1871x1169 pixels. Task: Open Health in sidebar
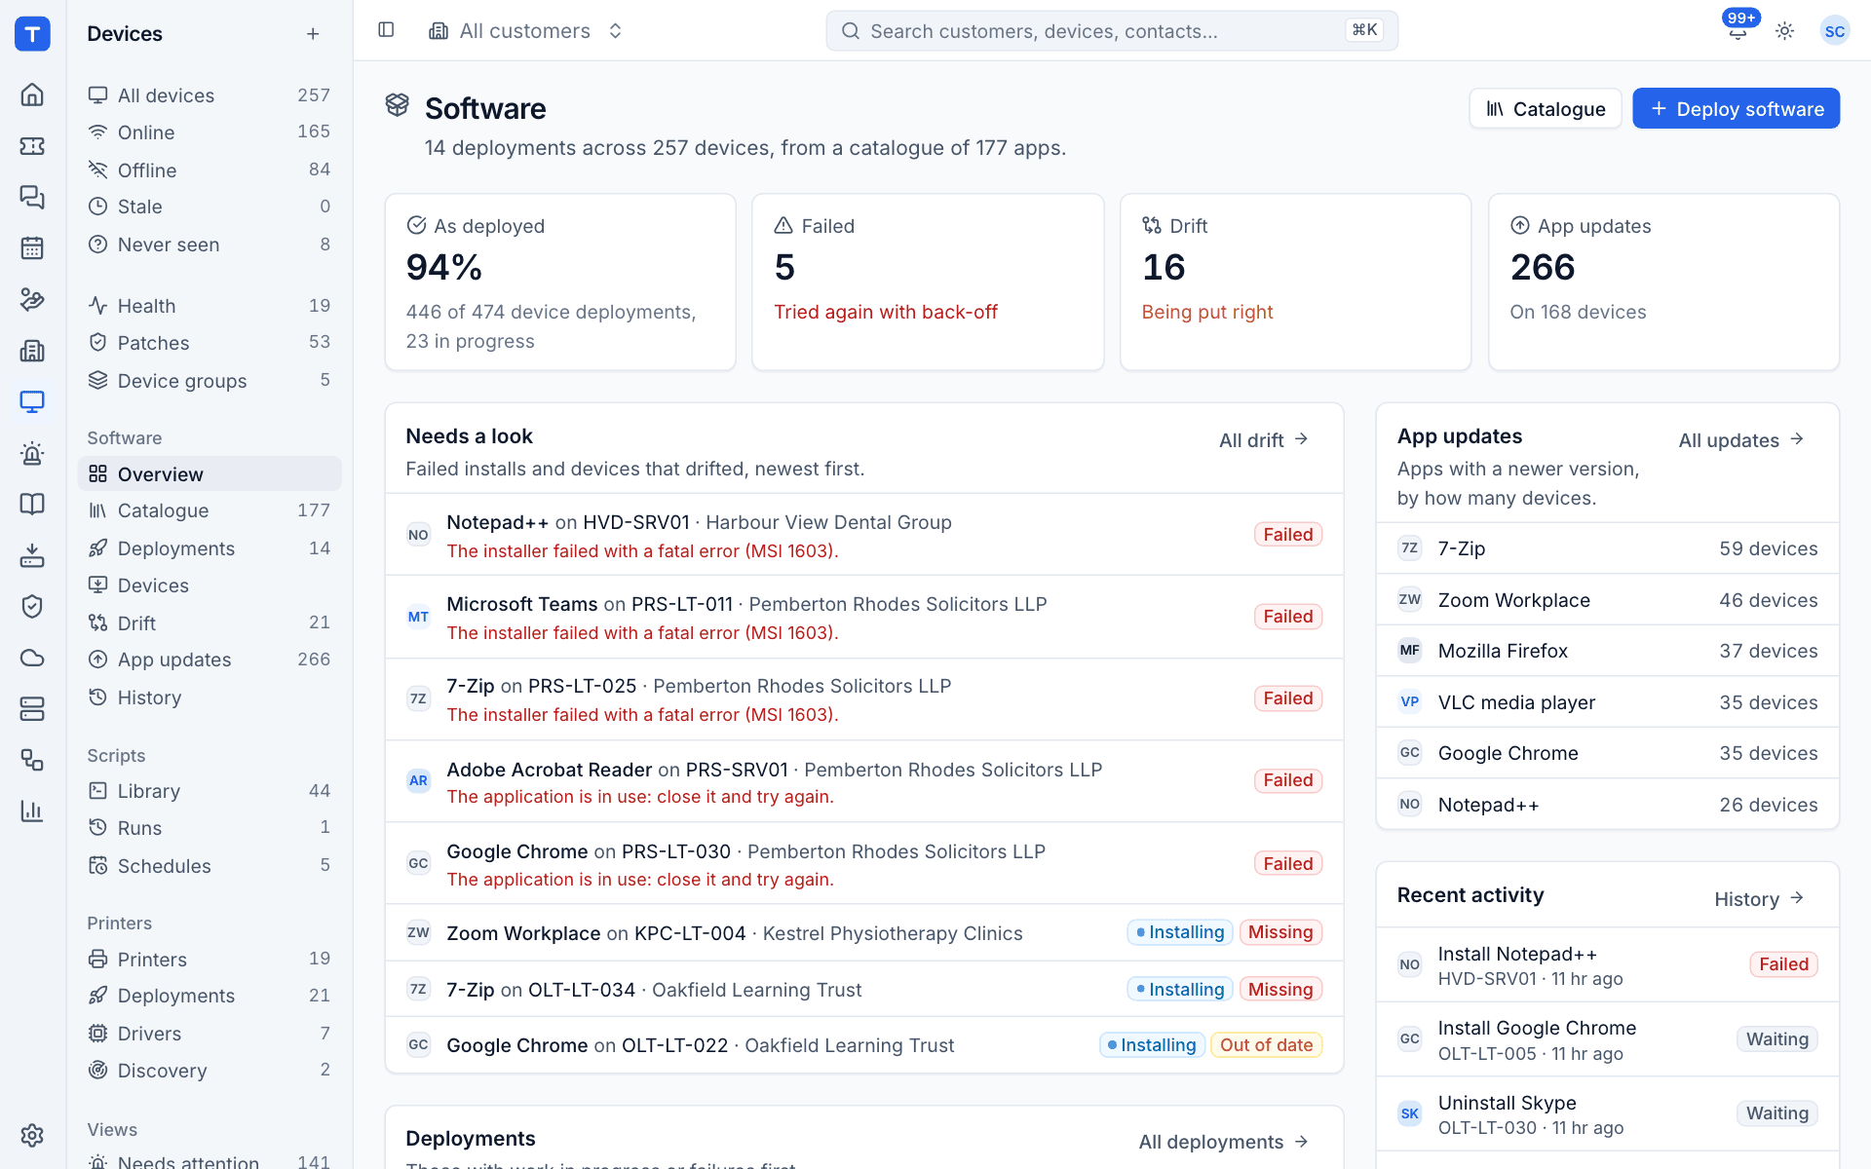point(210,306)
